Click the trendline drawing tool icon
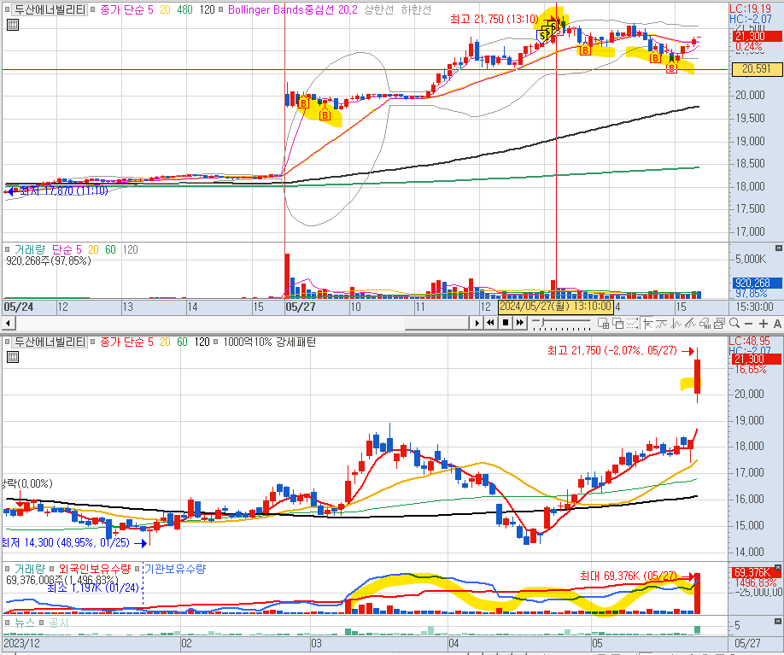784x655 pixels. 691,324
